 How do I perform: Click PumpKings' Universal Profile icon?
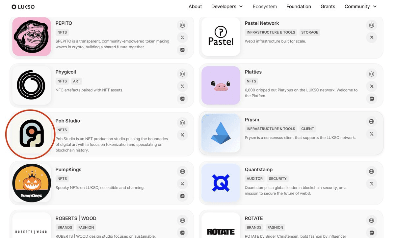[182, 196]
